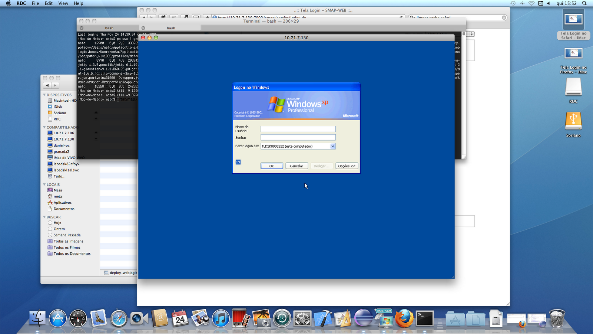The width and height of the screenshot is (593, 334).
Task: Open Terminal from the Dock
Action: pyautogui.click(x=424, y=318)
